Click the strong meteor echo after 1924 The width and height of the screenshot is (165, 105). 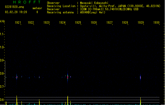click(68, 77)
